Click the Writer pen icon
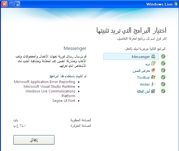 (153, 84)
